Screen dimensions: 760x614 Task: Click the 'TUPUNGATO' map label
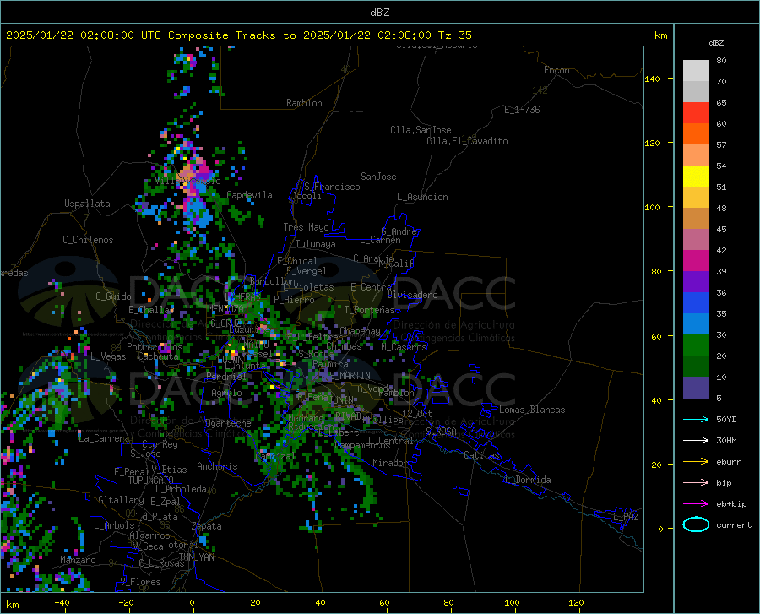point(151,481)
